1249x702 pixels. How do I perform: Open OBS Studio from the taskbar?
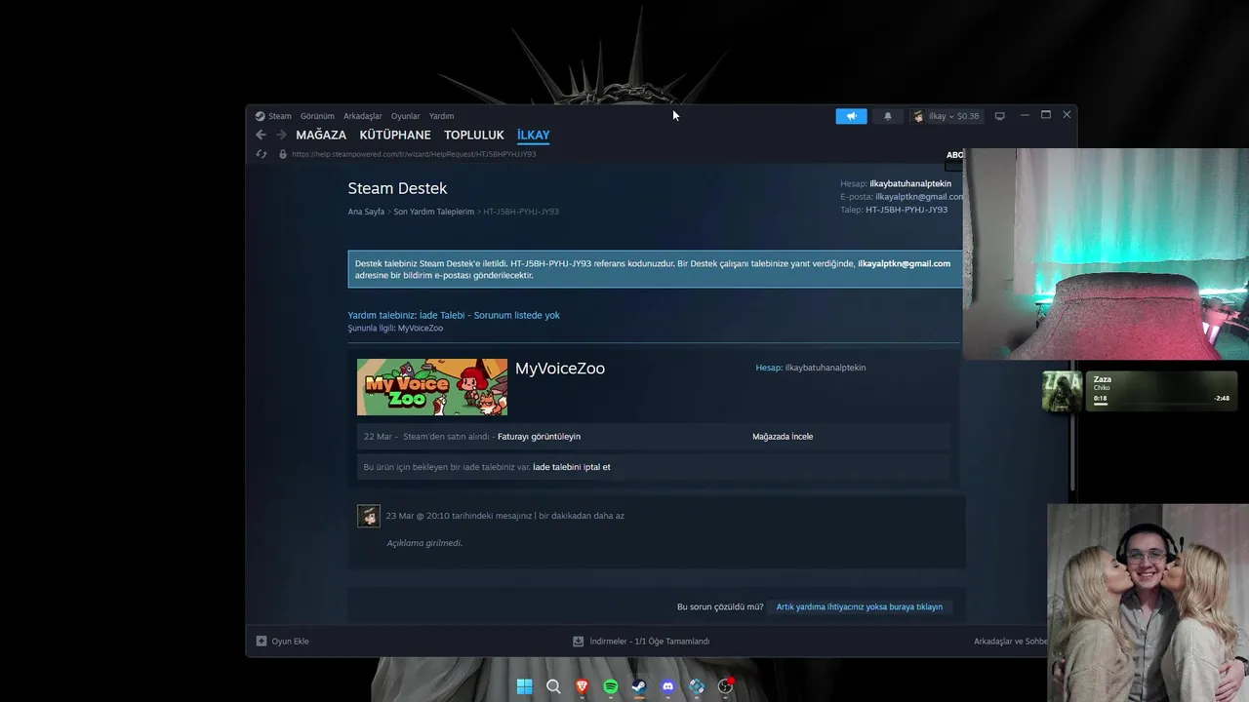tap(725, 686)
